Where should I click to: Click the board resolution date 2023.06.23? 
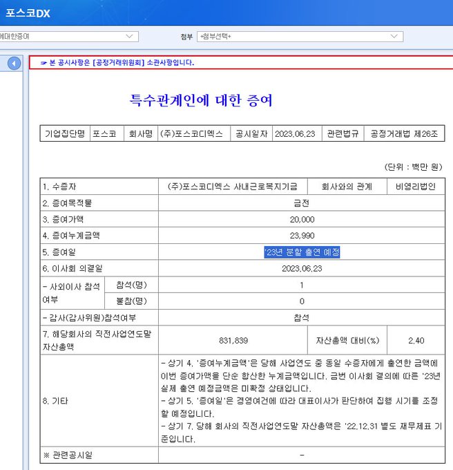click(x=302, y=269)
